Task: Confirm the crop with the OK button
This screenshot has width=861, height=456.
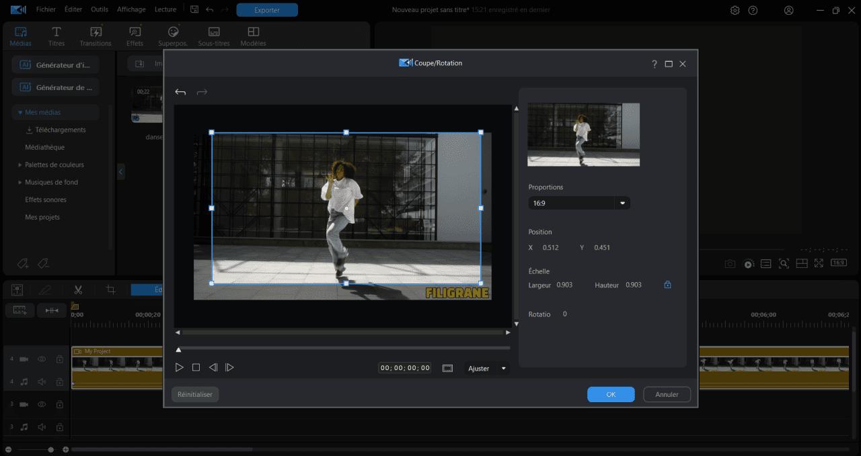Action: point(610,394)
